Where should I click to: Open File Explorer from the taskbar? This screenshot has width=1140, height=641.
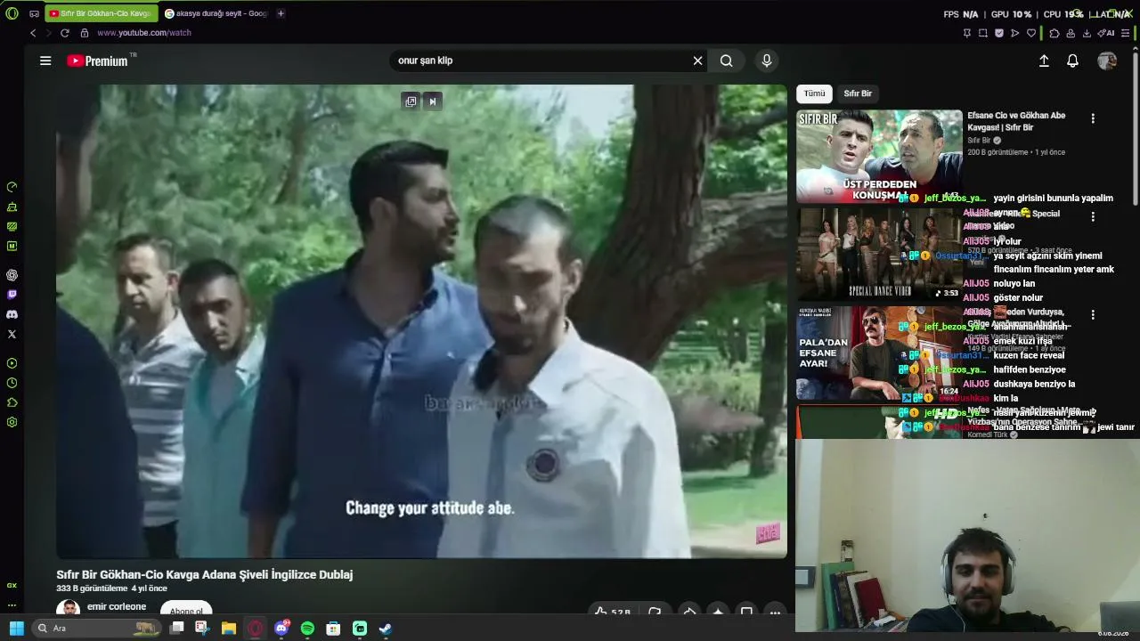coord(229,629)
